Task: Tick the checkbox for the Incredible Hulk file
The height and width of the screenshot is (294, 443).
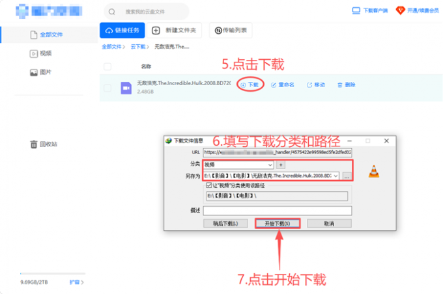Action: point(107,88)
